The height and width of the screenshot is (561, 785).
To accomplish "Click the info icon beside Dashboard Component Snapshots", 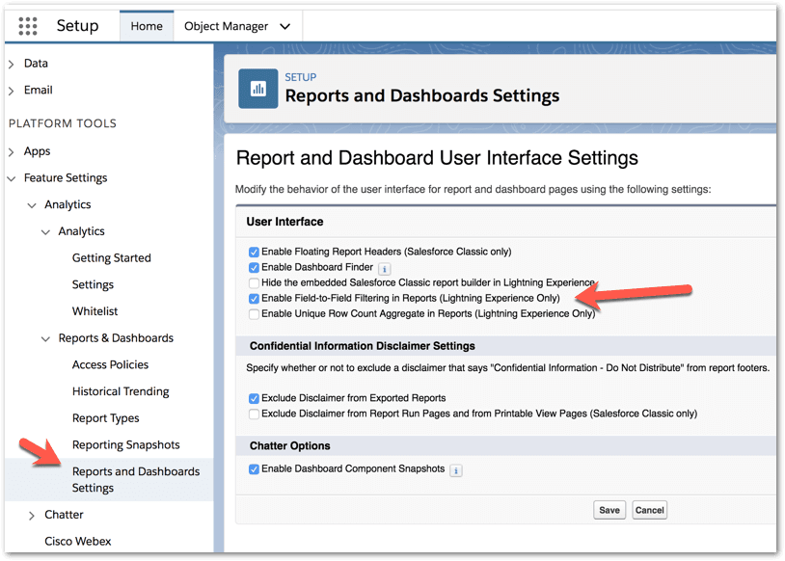I will tap(455, 470).
